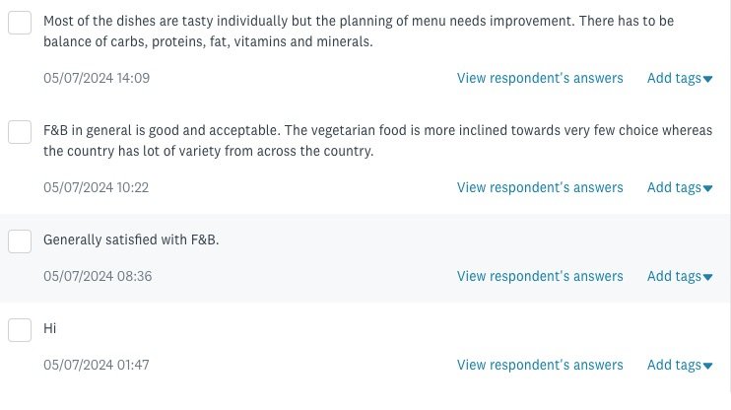The image size is (731, 410).
Task: Open Add tags dropdown for the "Hi" response
Action: click(x=679, y=366)
